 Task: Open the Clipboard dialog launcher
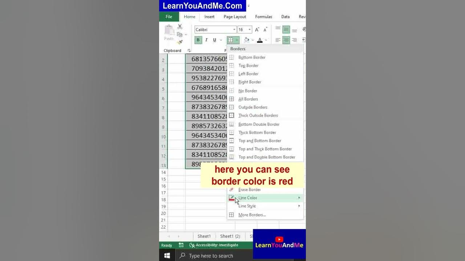click(189, 51)
